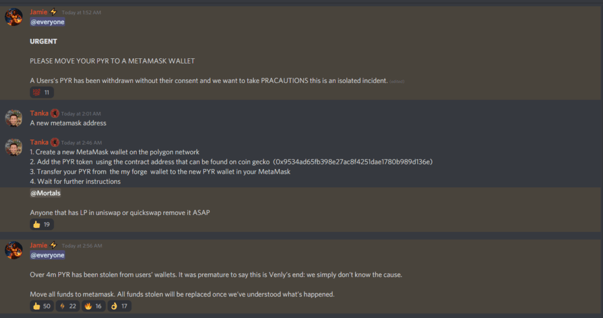Click Tanka's red role badge icon at 2:01 AM
603x318 pixels.
tap(55, 113)
